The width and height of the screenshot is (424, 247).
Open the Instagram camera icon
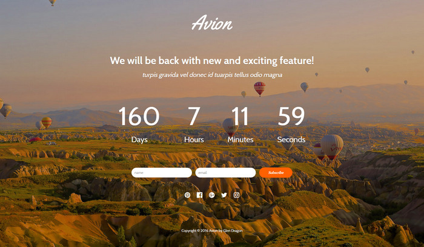(237, 195)
